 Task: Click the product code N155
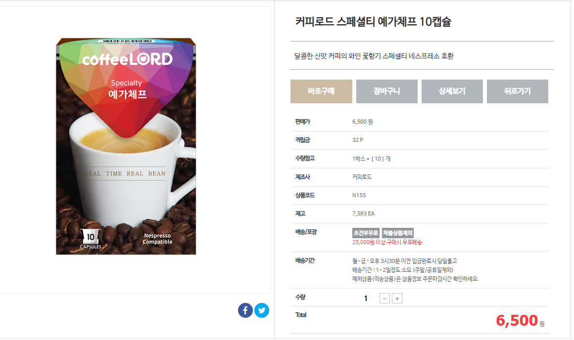[x=359, y=195]
